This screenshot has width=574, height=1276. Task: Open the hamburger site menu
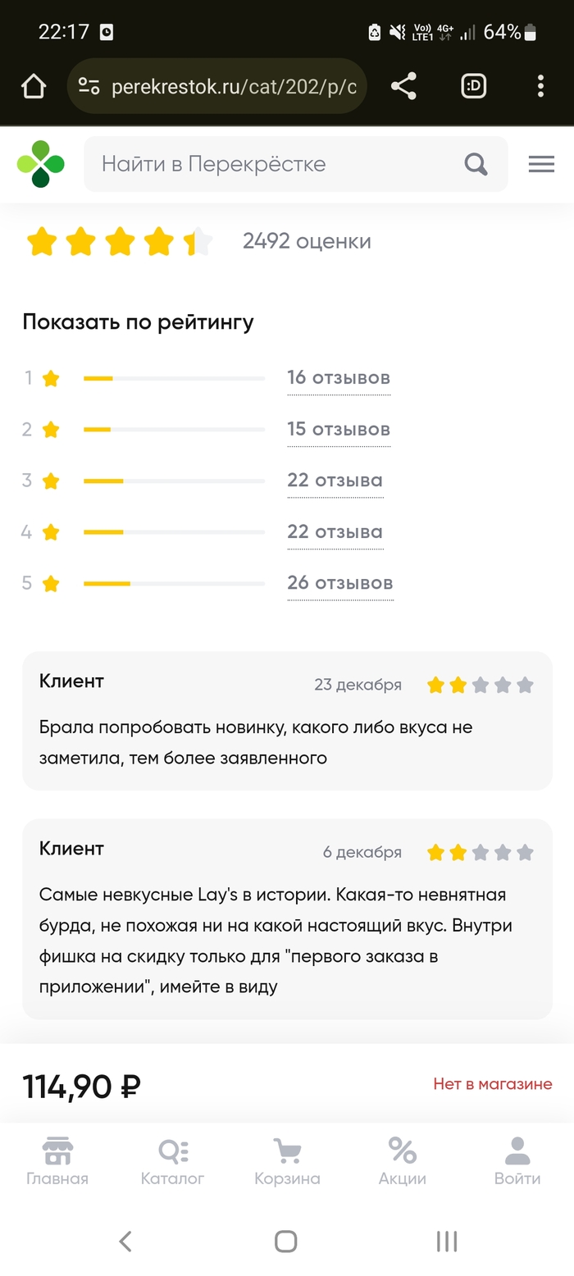(x=541, y=164)
